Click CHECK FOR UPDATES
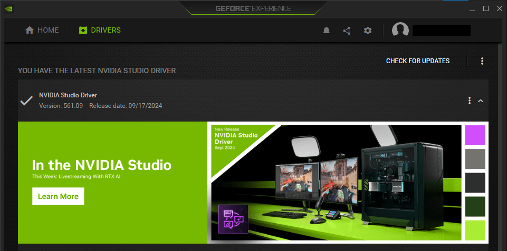This screenshot has height=251, width=507. (418, 61)
